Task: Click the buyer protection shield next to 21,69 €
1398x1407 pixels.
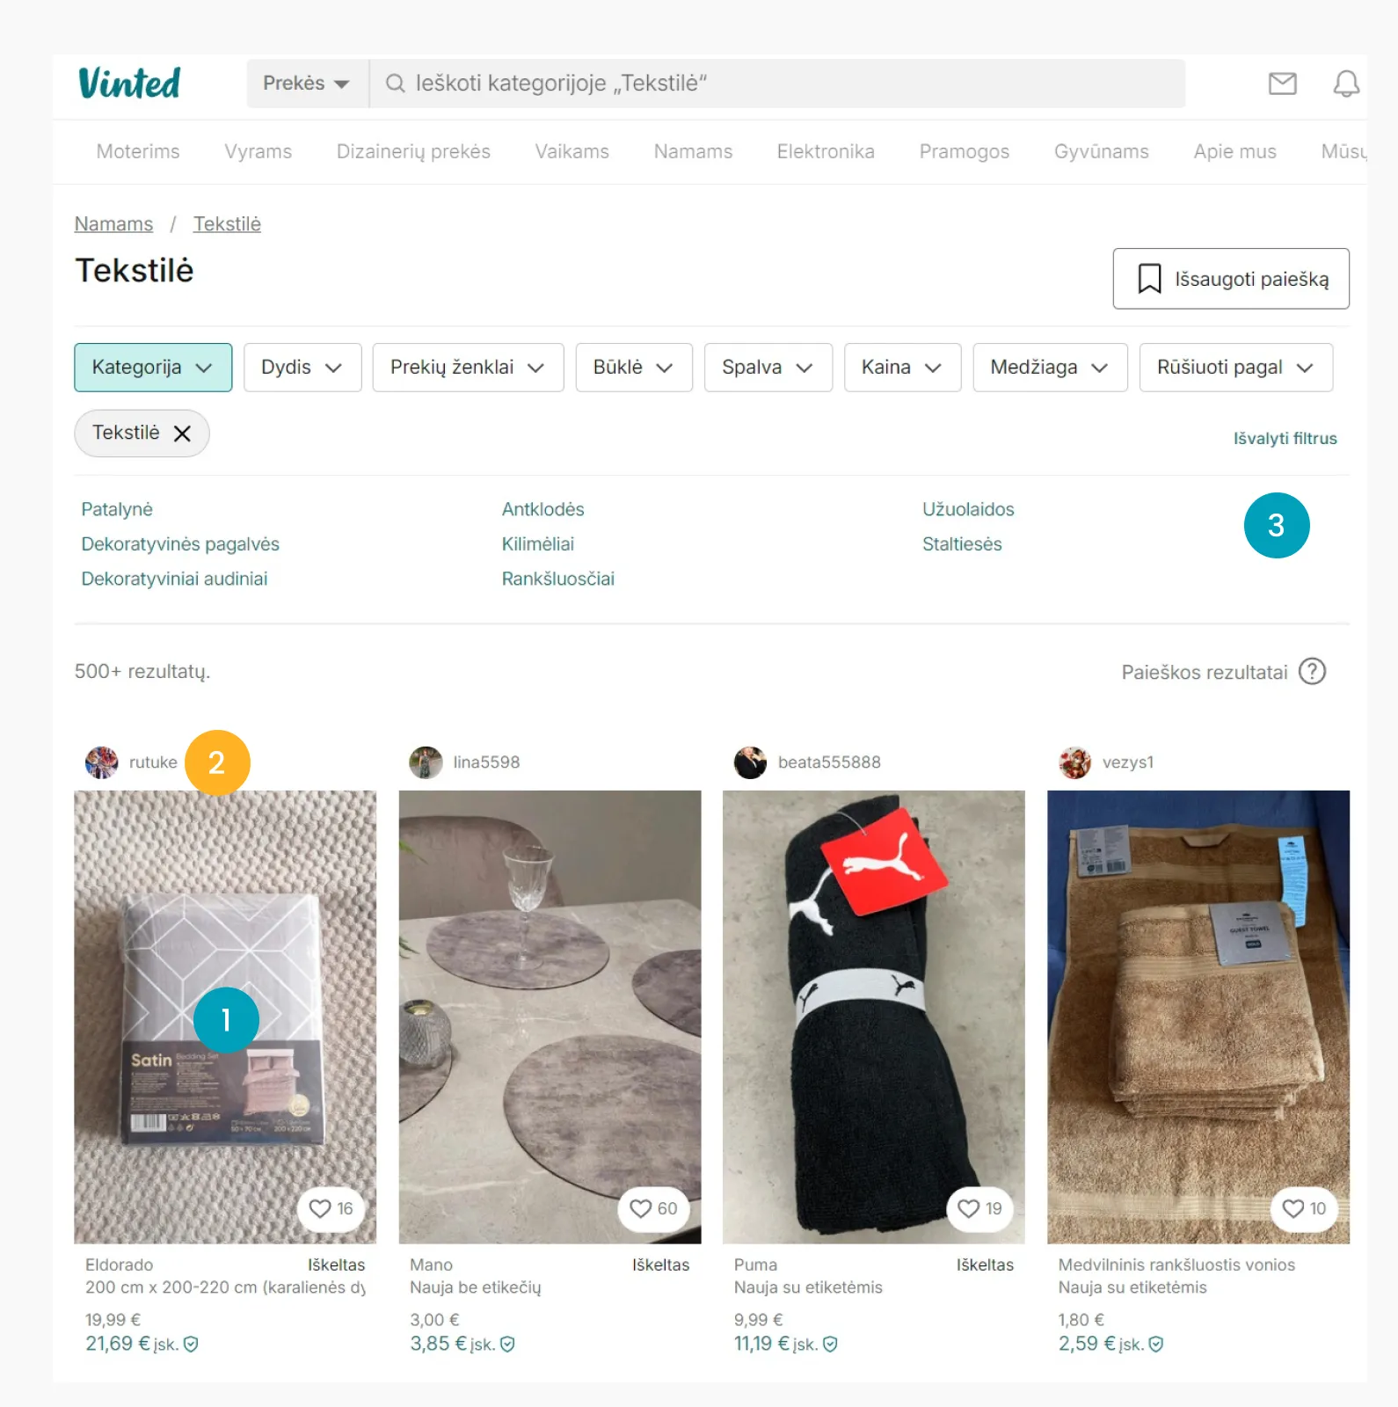Action: point(191,1344)
